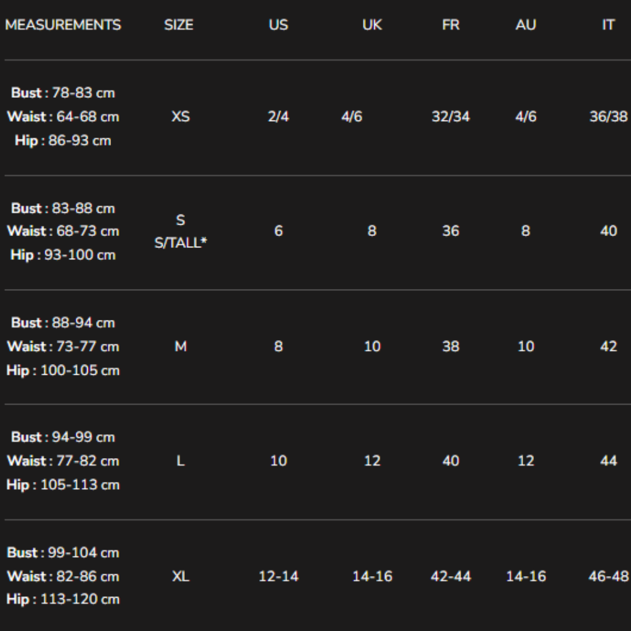The width and height of the screenshot is (631, 631).
Task: Click the SIZE column header
Action: coord(179,25)
